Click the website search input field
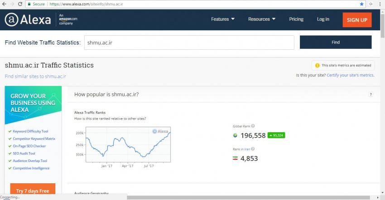The image size is (385, 200). (189, 43)
